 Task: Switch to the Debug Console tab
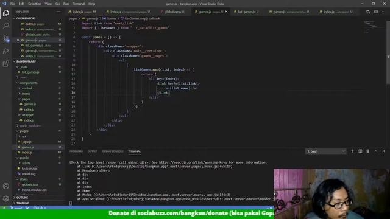click(x=113, y=151)
